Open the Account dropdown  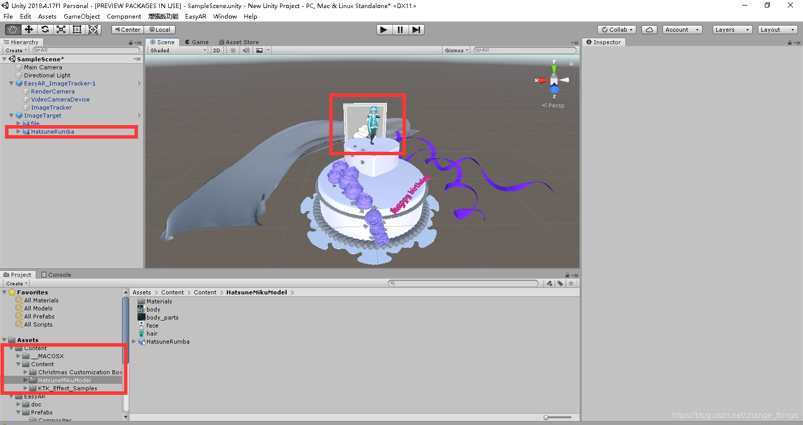coord(682,30)
